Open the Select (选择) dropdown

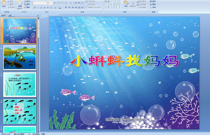pos(154,8)
